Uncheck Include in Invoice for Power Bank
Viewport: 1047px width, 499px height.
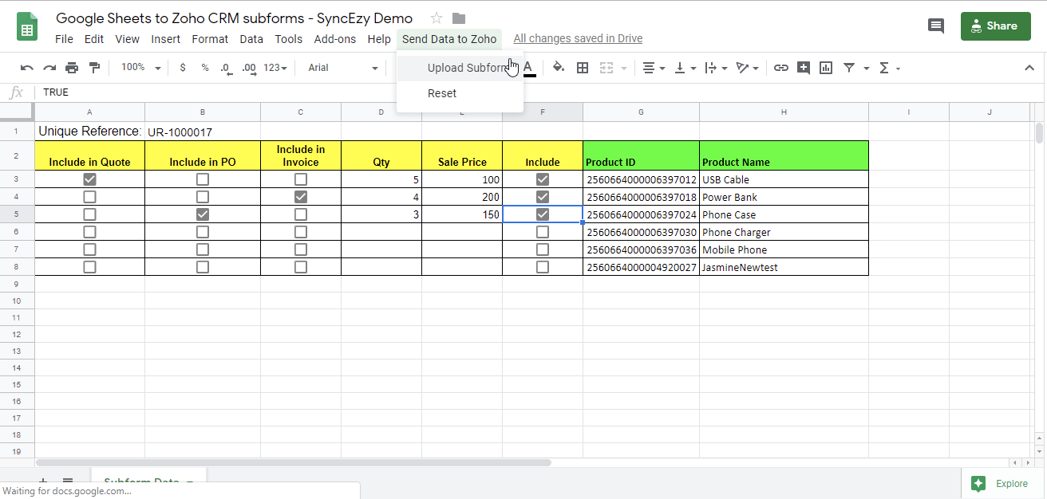(x=301, y=197)
